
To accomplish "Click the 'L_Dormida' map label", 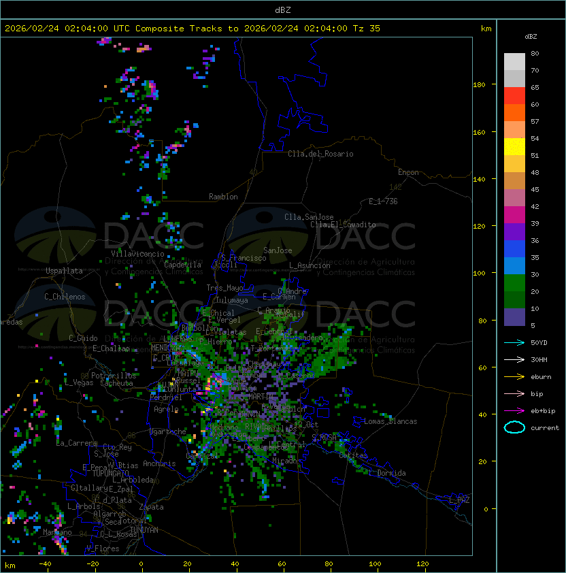I will pyautogui.click(x=387, y=473).
